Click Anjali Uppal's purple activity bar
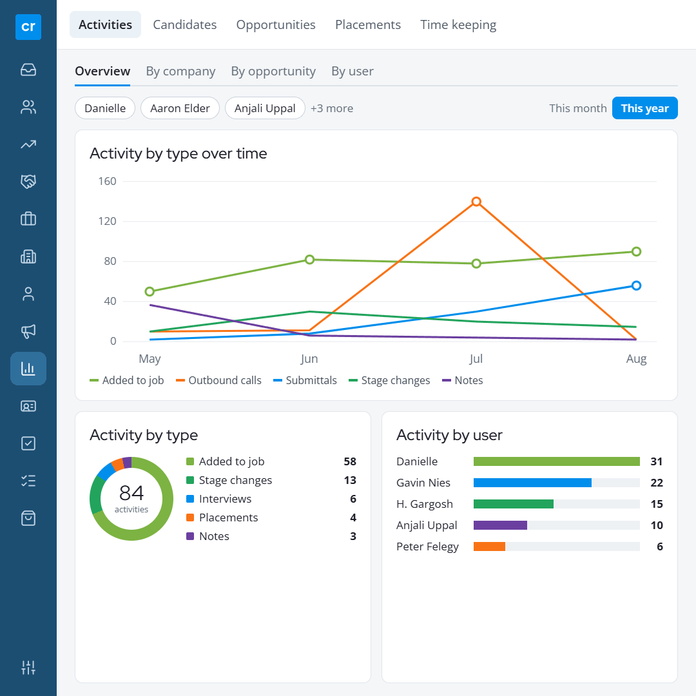This screenshot has width=696, height=696. pyautogui.click(x=500, y=526)
